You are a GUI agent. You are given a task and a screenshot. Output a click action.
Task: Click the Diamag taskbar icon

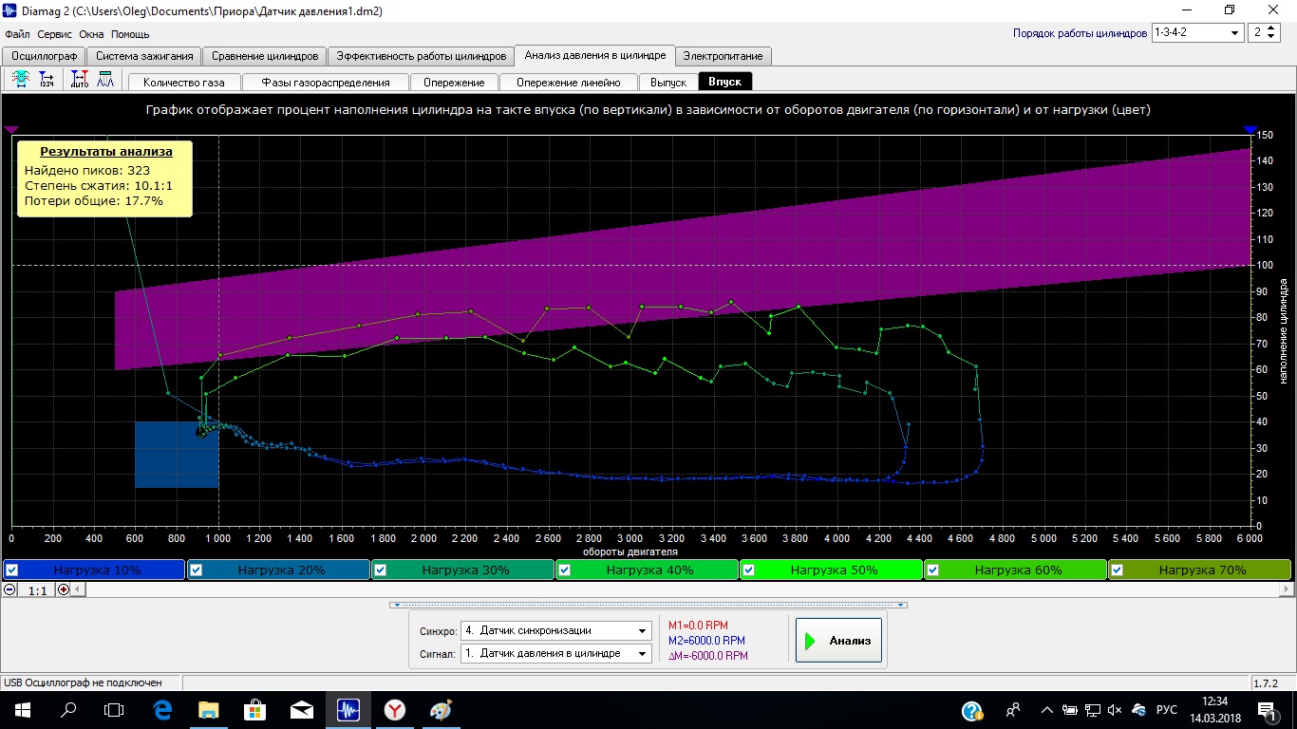coord(348,710)
